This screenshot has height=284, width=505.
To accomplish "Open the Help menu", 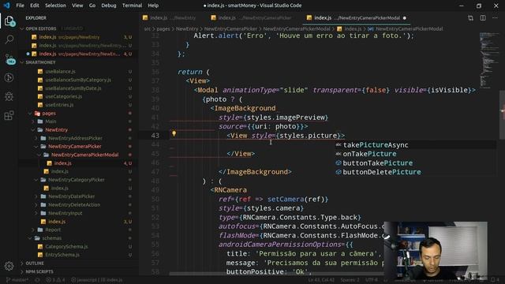I will pyautogui.click(x=153, y=6).
